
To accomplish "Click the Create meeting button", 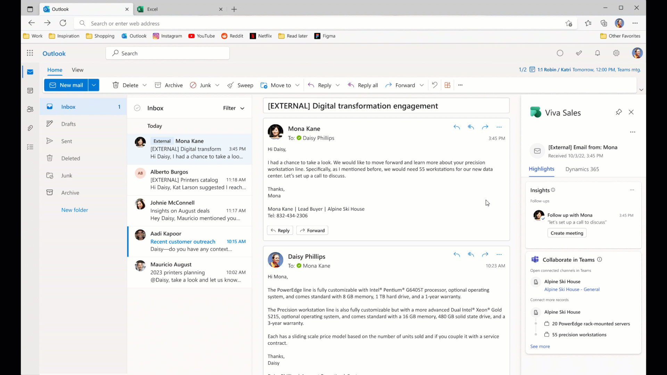I will [567, 233].
